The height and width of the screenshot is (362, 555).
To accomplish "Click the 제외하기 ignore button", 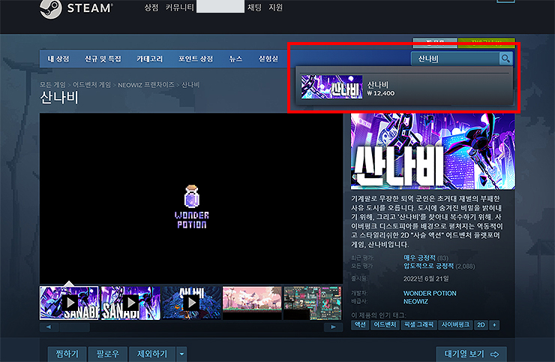I will [x=152, y=354].
